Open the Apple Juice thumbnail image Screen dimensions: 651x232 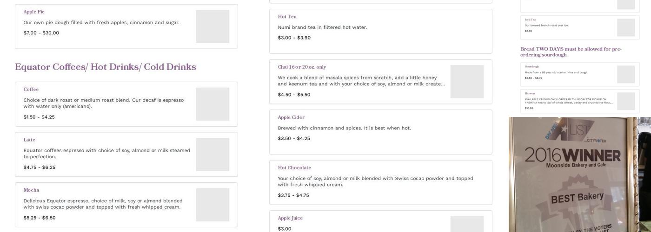(x=467, y=224)
